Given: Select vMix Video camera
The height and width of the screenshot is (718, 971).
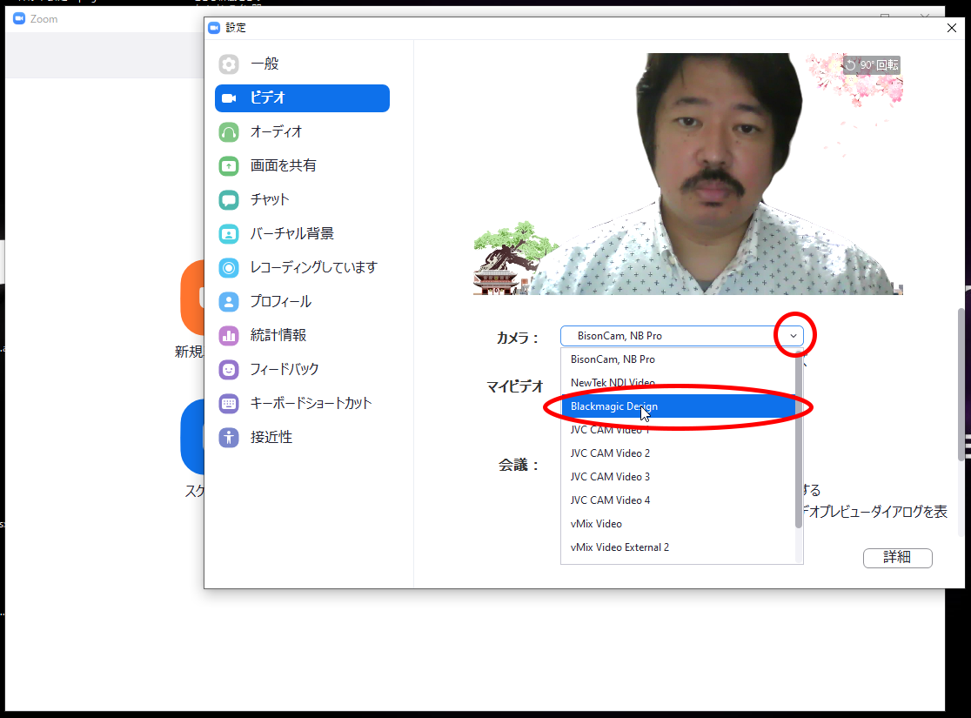Looking at the screenshot, I should click(678, 524).
